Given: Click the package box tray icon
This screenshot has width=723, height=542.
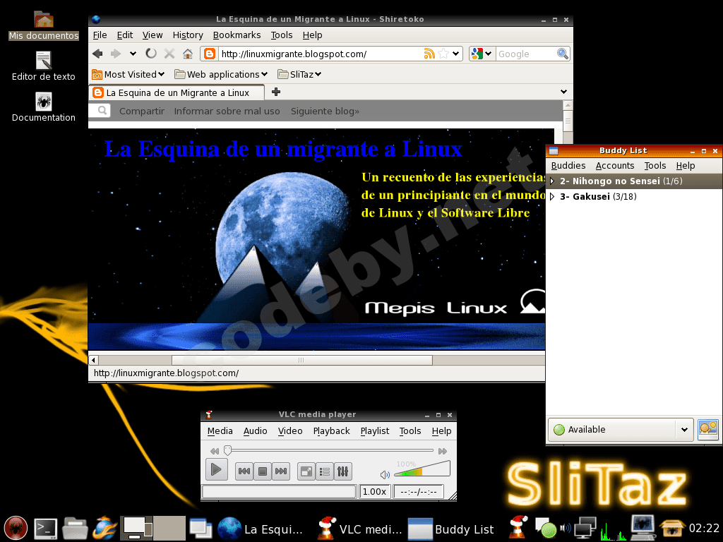Looking at the screenshot, I should (x=672, y=529).
